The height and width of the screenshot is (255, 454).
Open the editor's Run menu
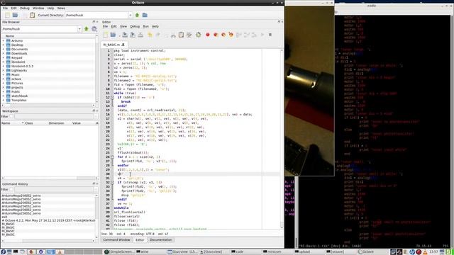click(145, 26)
